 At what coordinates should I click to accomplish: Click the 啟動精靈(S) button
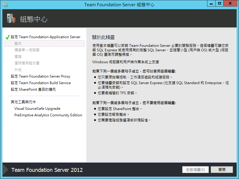point(195,169)
